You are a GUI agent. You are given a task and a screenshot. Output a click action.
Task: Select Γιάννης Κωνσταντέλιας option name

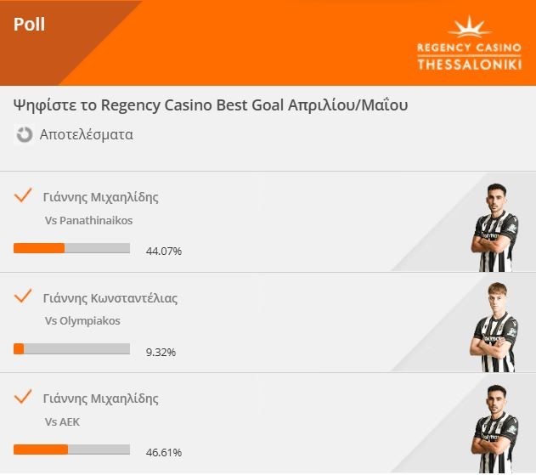(110, 297)
